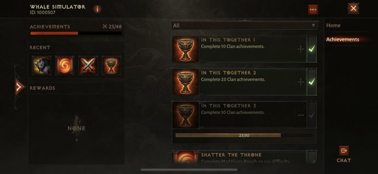The height and width of the screenshot is (174, 378).
Task: Click the red arrow side panel button
Action: coord(19,87)
